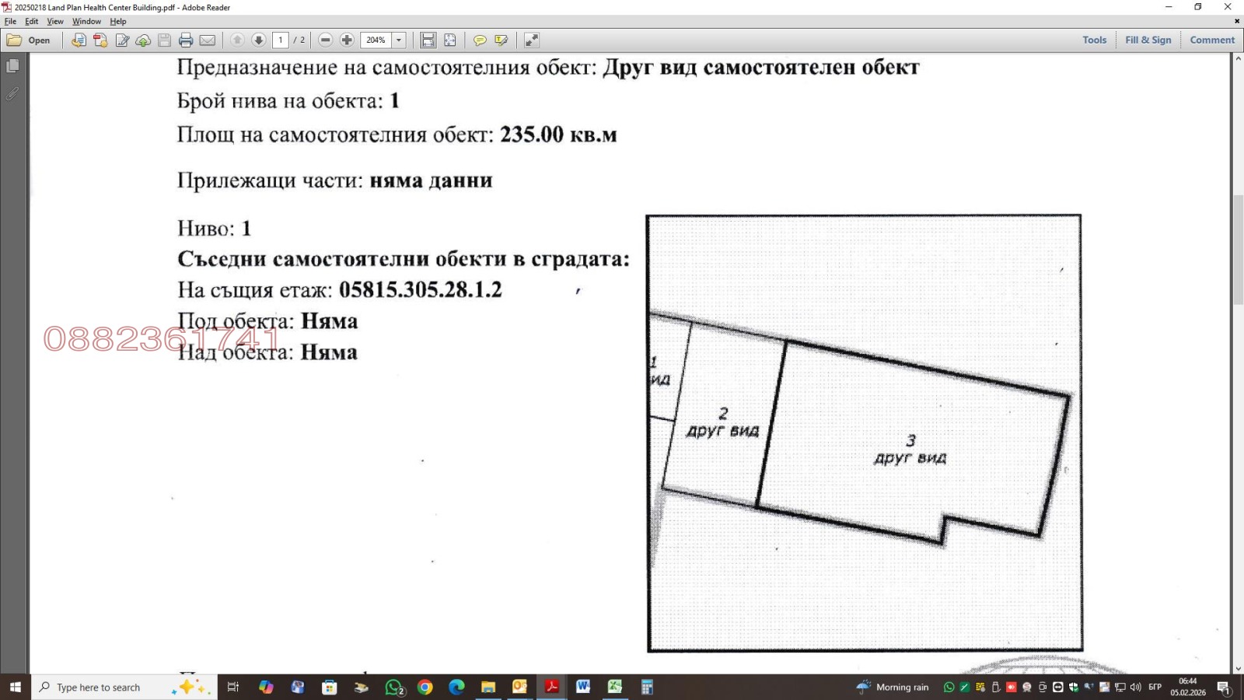Go to previous page arrow

tap(237, 40)
